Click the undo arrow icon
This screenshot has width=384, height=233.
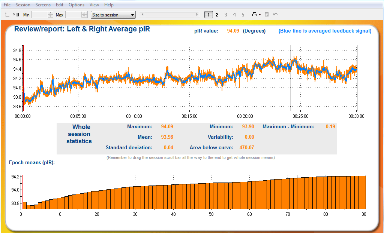[276, 15]
